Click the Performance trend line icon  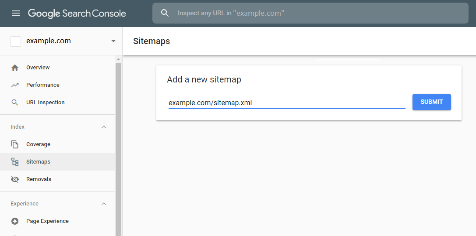point(14,85)
